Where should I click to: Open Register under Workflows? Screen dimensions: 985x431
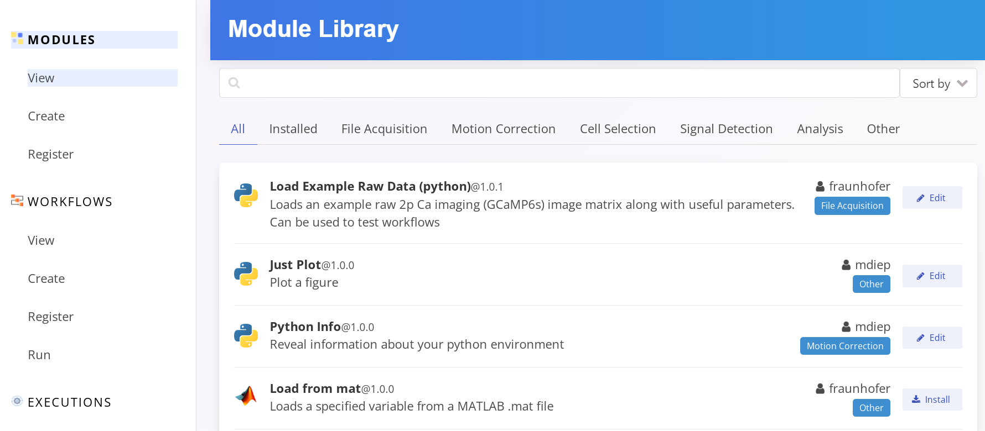(51, 317)
